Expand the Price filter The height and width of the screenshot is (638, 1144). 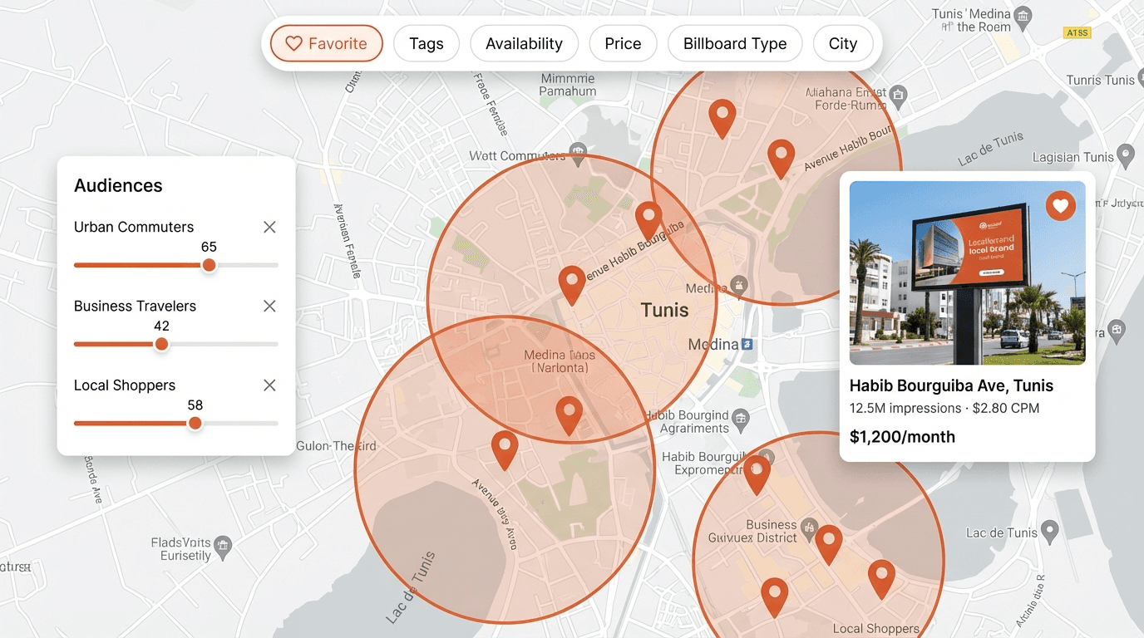(623, 44)
